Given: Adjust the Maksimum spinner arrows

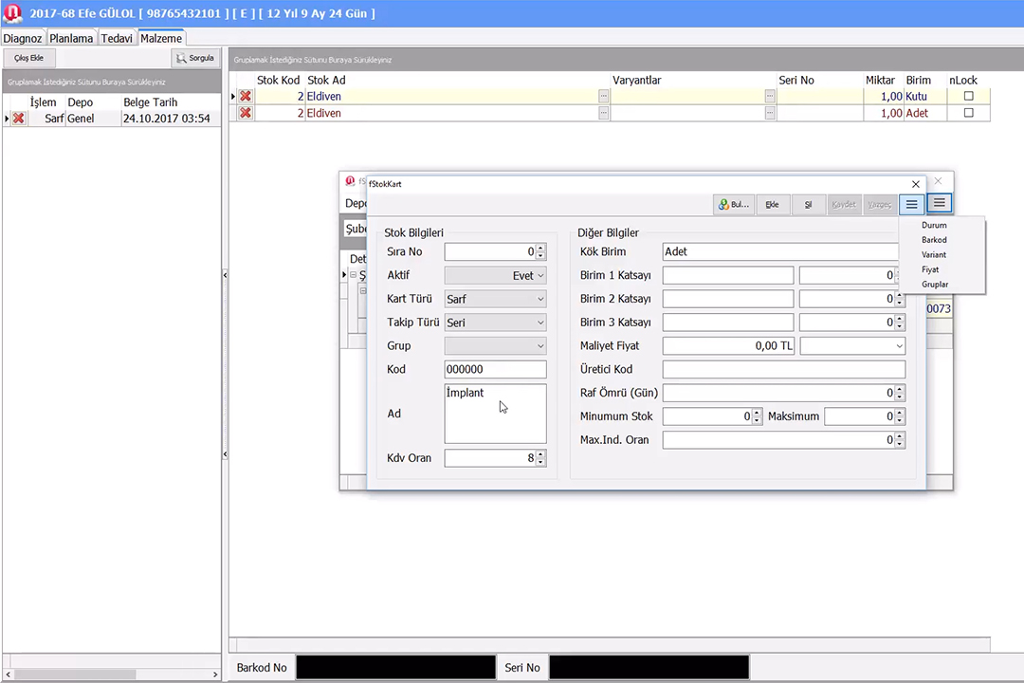Looking at the screenshot, I should coord(899,416).
